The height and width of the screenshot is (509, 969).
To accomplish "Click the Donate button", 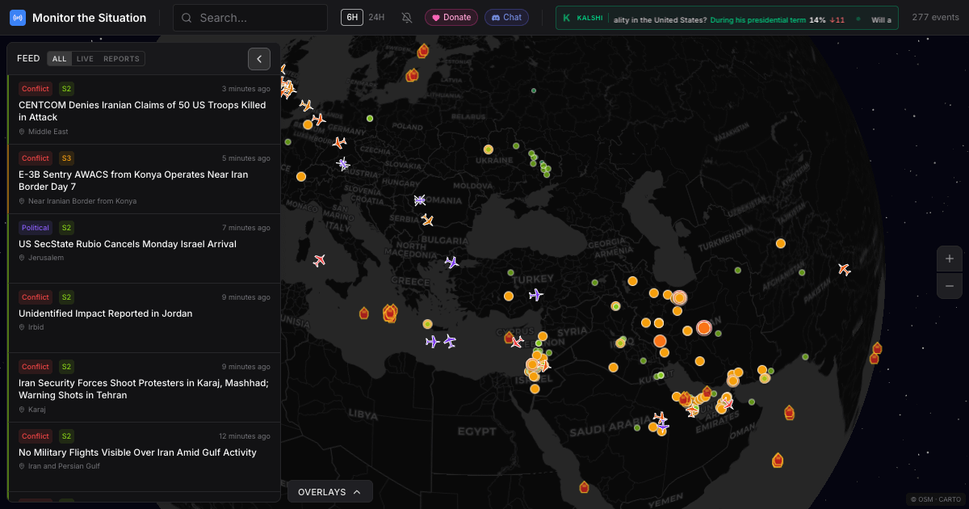I will click(451, 17).
